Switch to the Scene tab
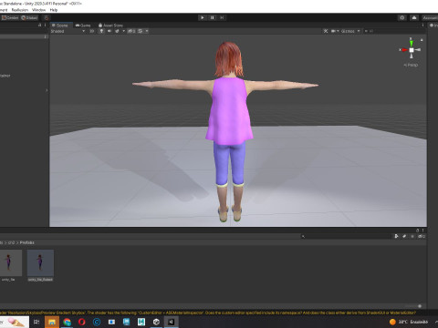Screen dimensions: 438x328 tap(60, 26)
